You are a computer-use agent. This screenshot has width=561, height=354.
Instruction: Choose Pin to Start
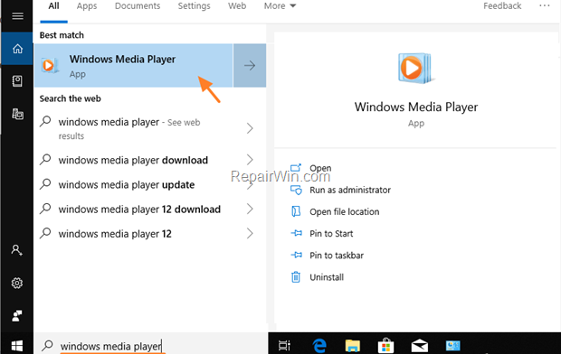pyautogui.click(x=321, y=234)
